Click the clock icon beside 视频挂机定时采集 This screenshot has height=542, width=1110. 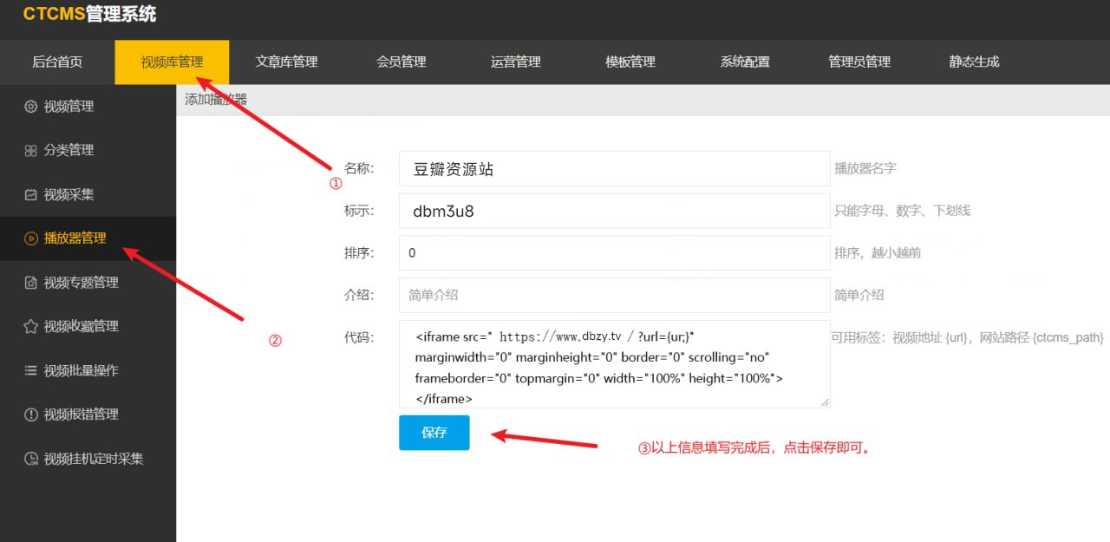tap(30, 459)
